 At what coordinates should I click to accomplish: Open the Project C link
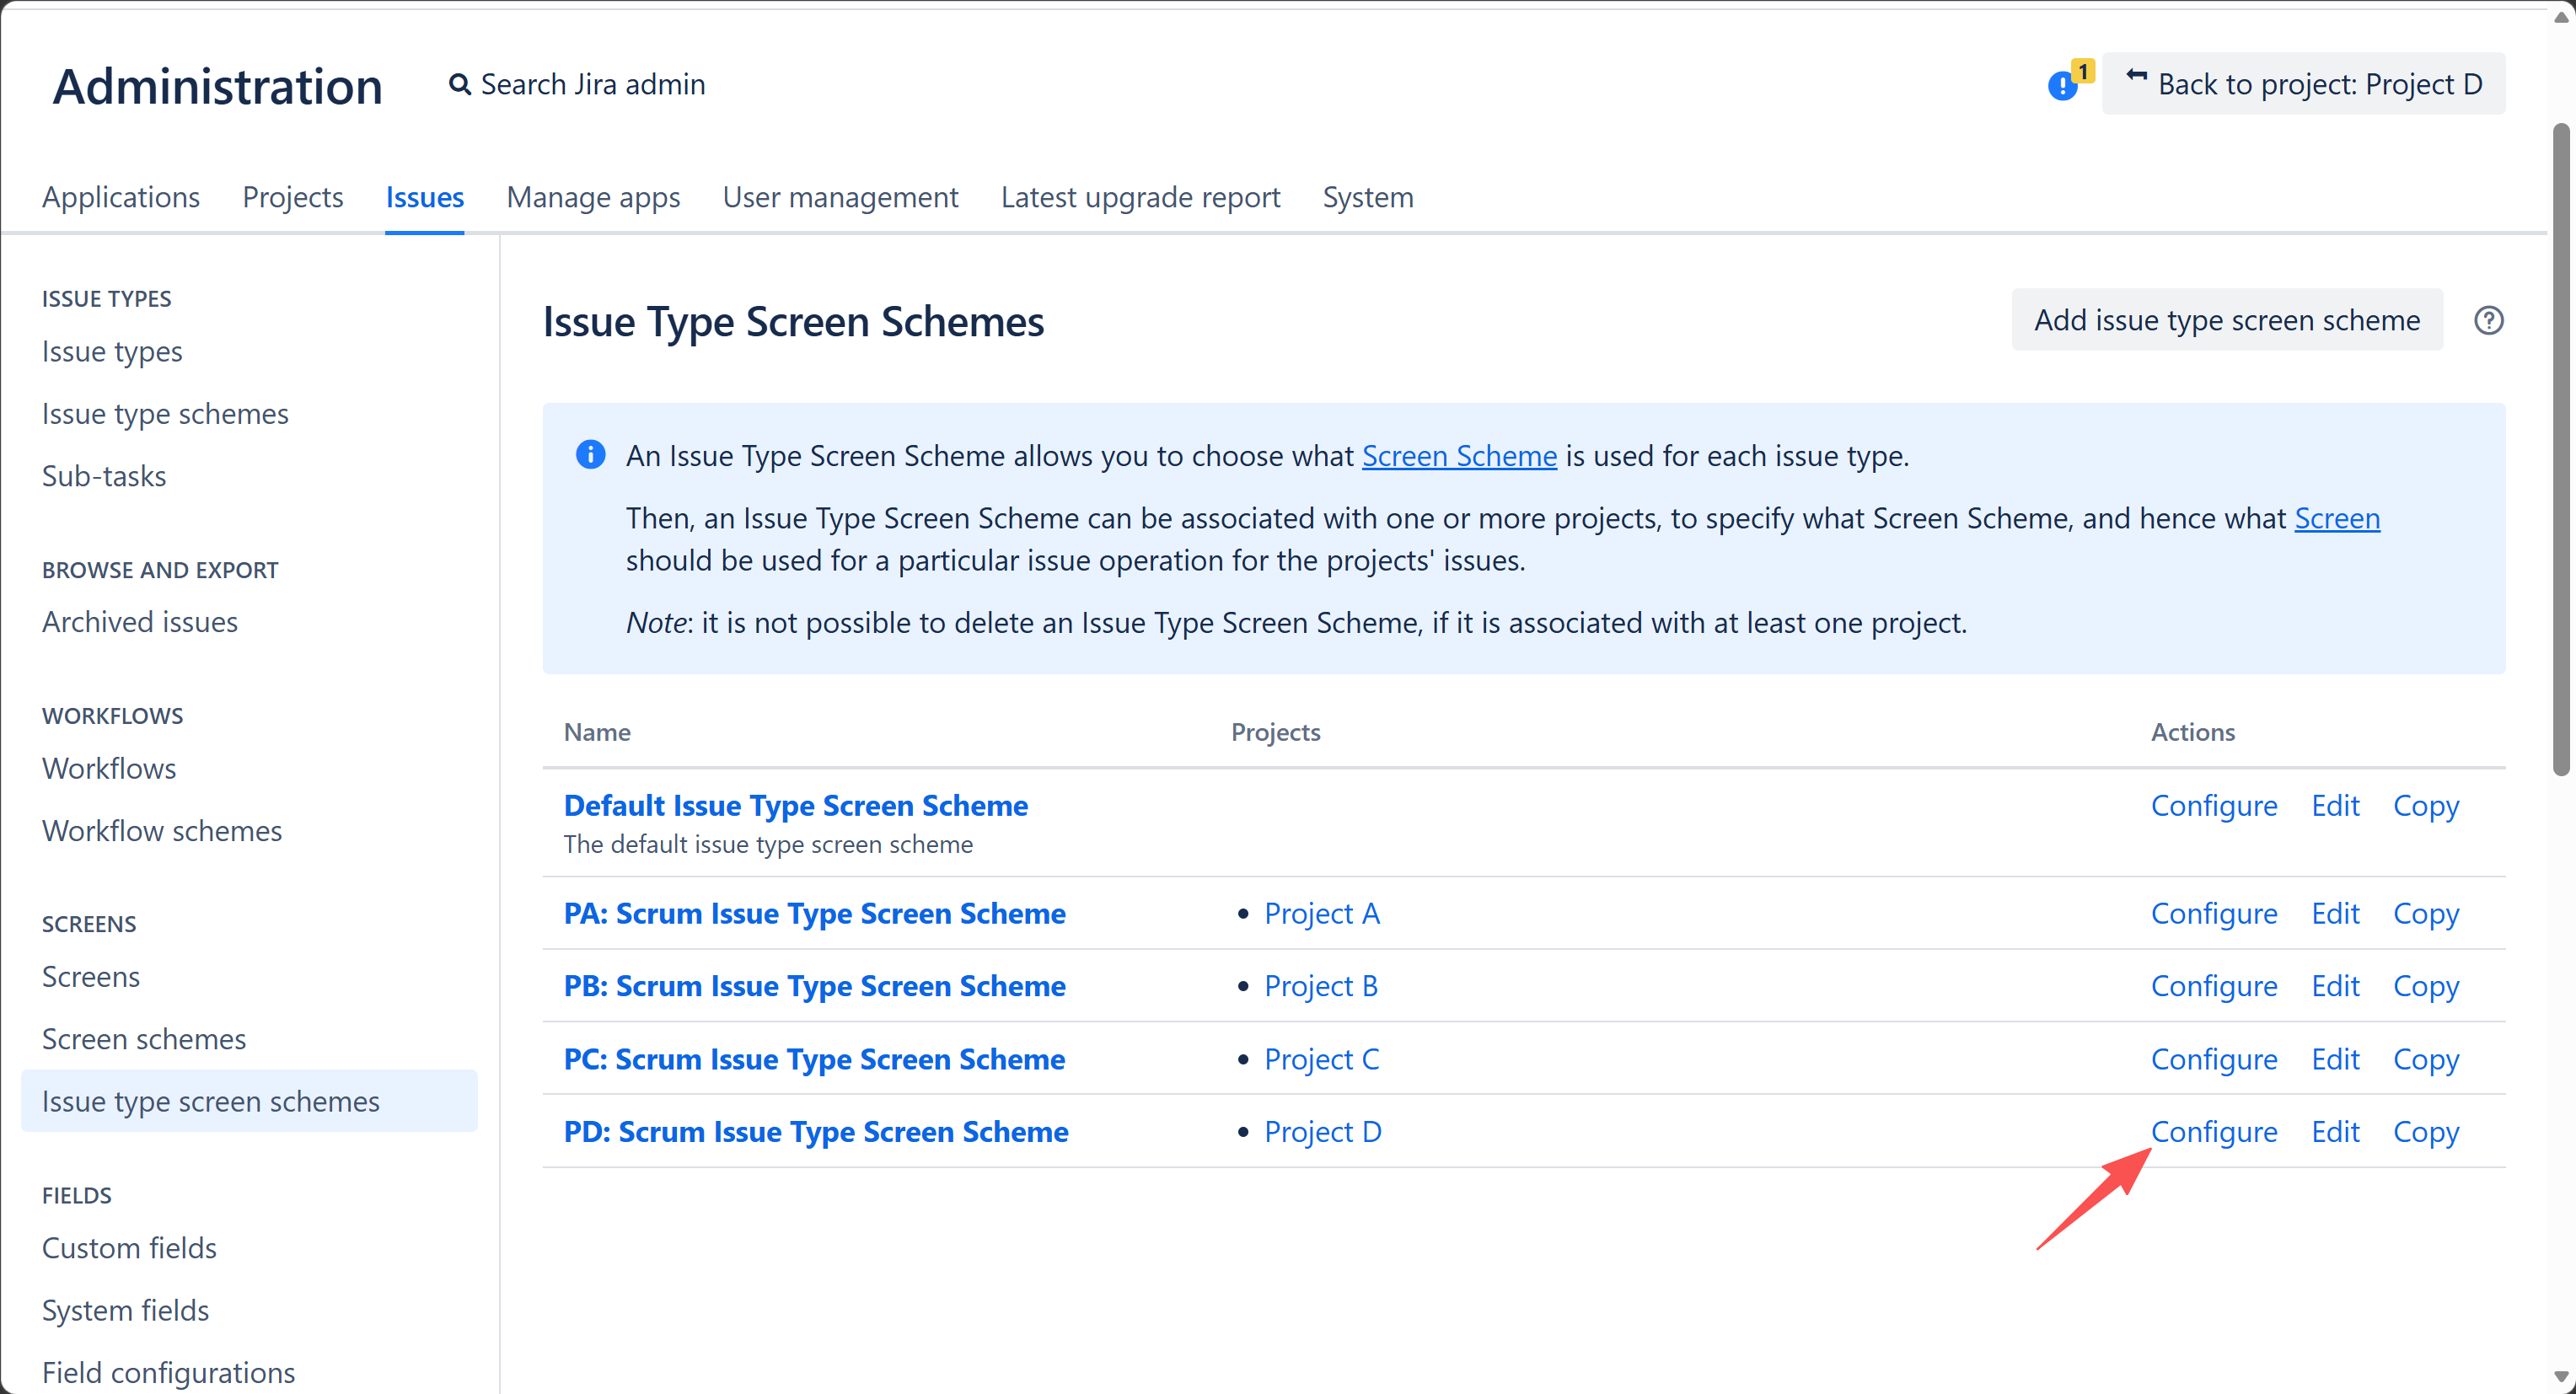pyautogui.click(x=1321, y=1058)
